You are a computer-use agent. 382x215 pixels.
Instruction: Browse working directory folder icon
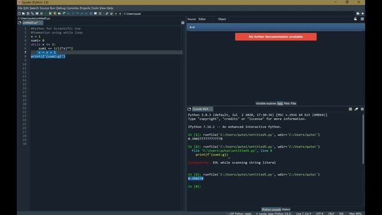(358, 14)
